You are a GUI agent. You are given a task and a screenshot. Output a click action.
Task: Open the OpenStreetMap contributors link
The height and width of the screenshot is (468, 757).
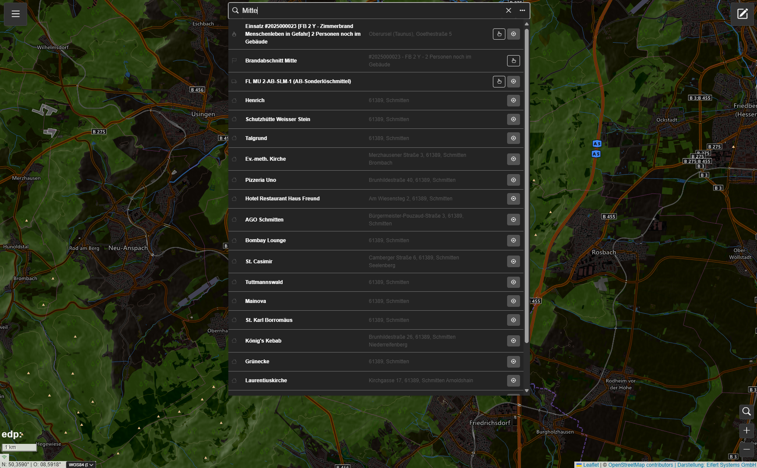(640, 465)
